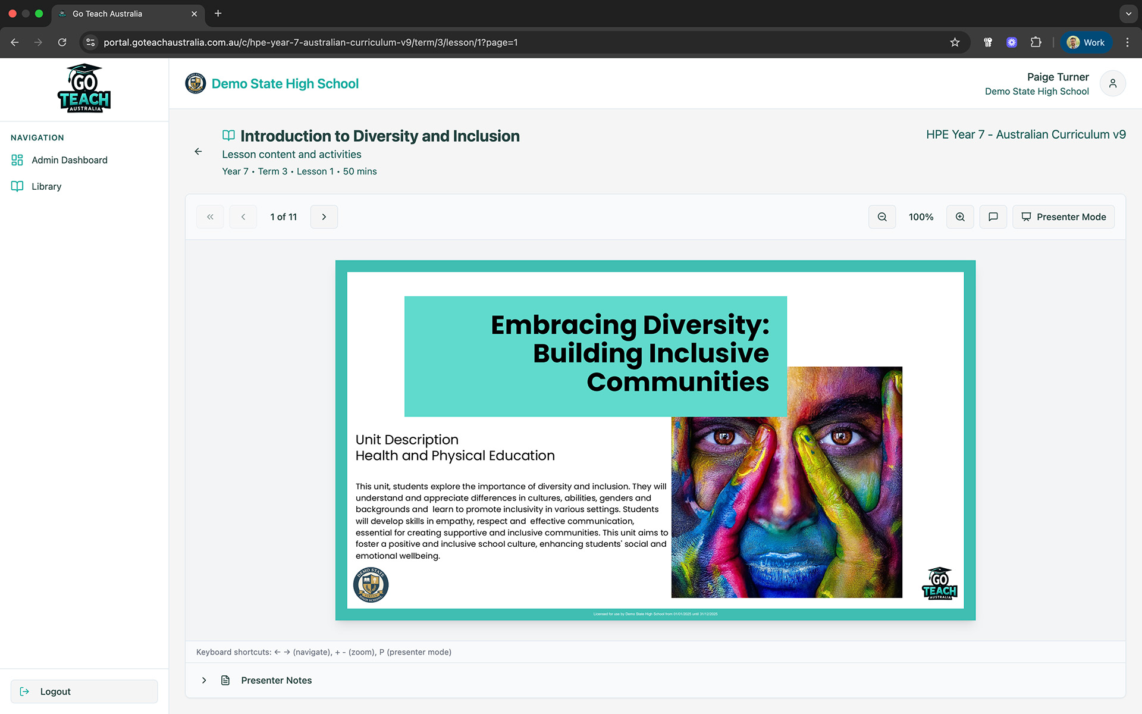
Task: Expand the Presenter Notes section
Action: [x=204, y=680]
